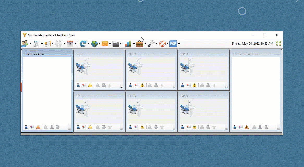This screenshot has height=167, width=304.
Task: Open the dropdown arrow next to folder icon
Action: (121, 44)
